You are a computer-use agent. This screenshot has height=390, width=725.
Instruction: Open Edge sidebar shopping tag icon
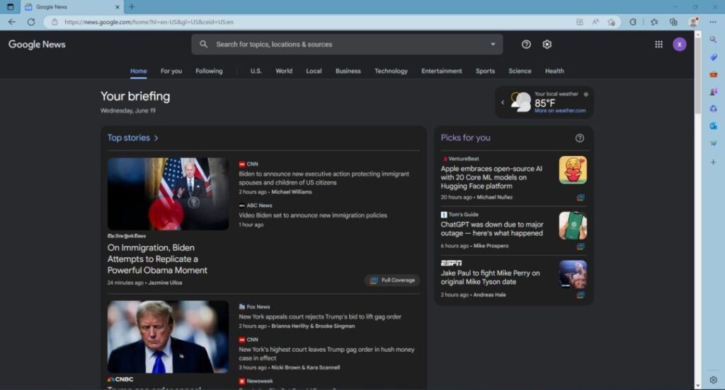point(714,57)
